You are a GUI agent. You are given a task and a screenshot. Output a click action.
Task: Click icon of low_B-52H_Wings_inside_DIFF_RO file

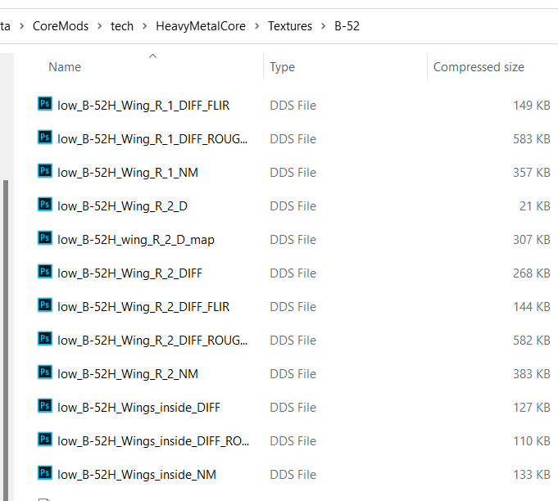click(x=45, y=440)
